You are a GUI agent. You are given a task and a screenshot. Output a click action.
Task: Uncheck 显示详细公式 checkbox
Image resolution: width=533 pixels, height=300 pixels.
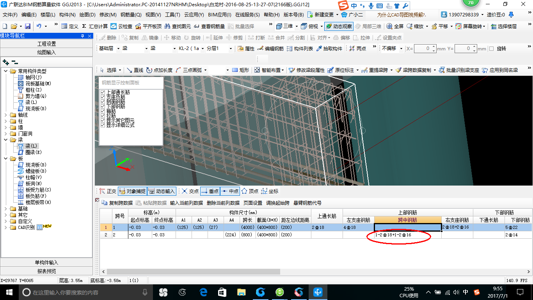pyautogui.click(x=103, y=125)
